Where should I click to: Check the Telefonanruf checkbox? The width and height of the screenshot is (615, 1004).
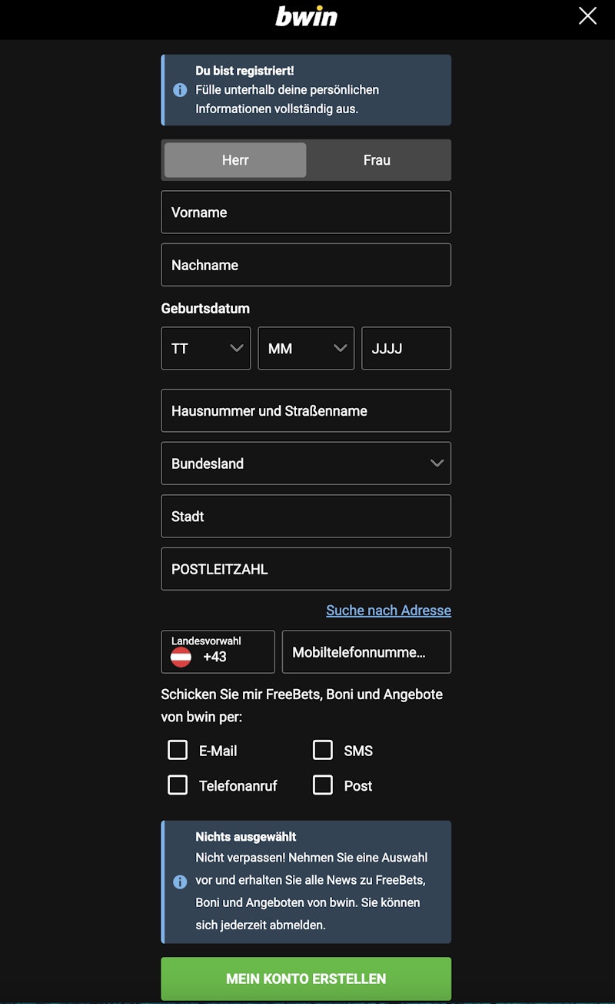(x=178, y=785)
